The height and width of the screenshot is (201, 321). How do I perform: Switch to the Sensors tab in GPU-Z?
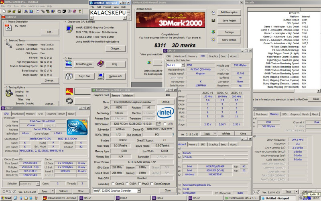(x=116, y=96)
